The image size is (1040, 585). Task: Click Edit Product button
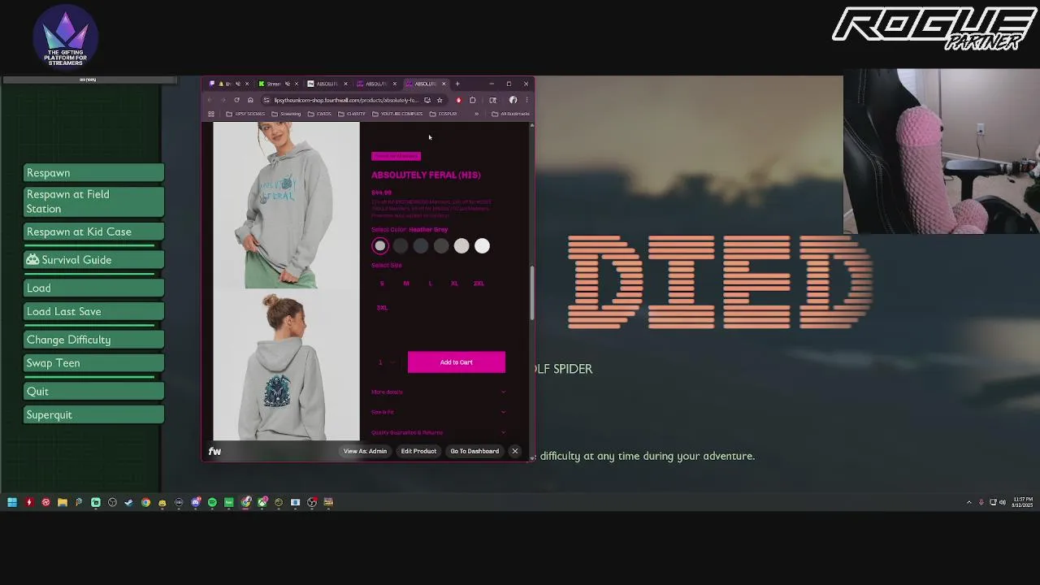tap(418, 451)
